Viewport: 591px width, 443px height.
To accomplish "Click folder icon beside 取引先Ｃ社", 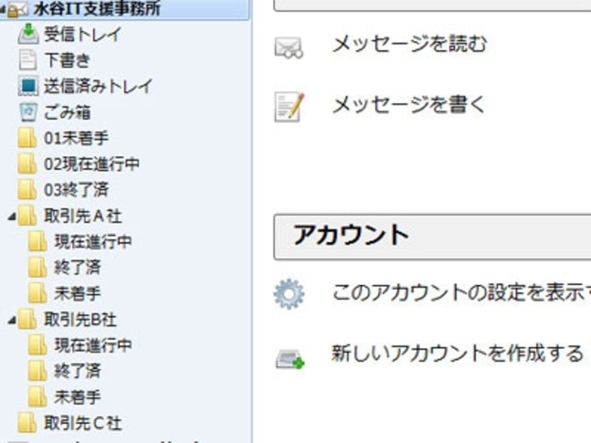I will pos(27,423).
